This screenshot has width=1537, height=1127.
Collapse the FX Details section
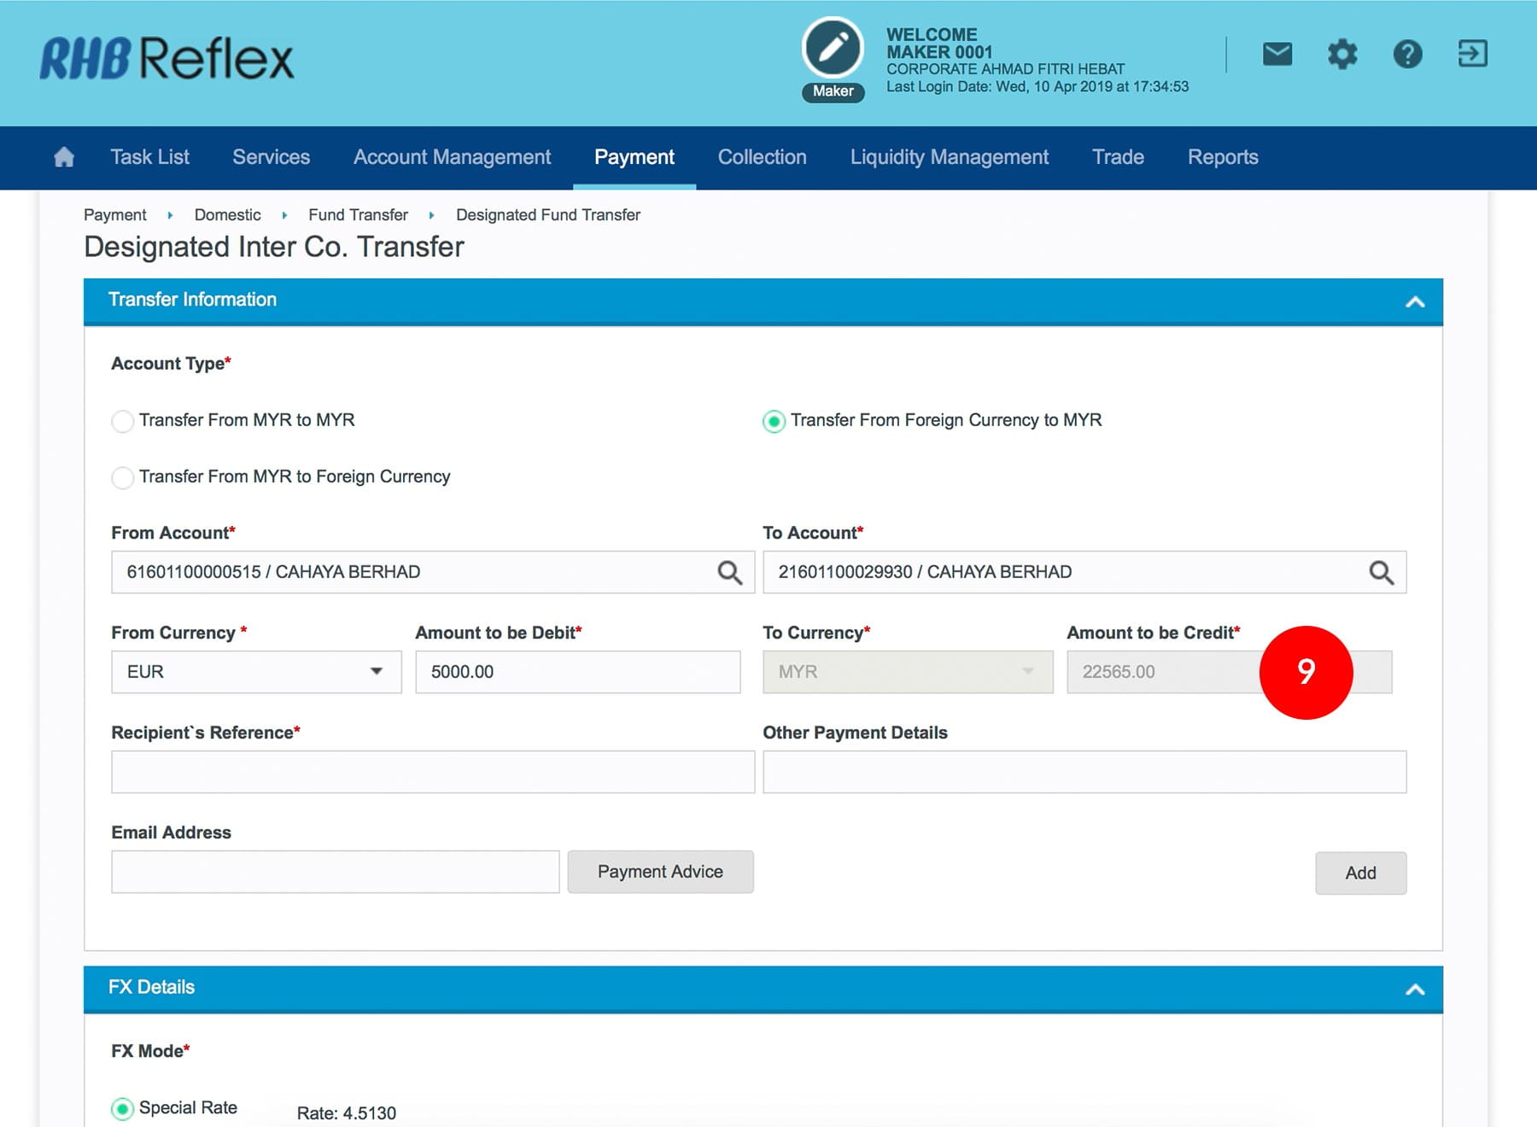tap(1415, 990)
